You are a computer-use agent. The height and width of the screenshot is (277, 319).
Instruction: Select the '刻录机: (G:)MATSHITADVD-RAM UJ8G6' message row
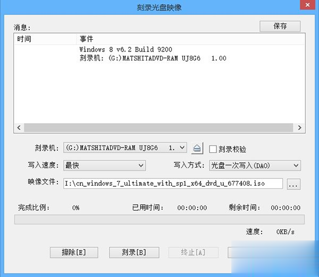coord(153,58)
